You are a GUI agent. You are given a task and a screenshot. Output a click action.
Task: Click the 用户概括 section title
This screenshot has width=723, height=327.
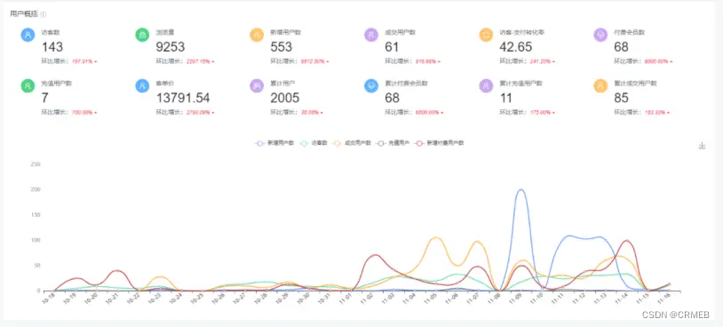tap(25, 14)
